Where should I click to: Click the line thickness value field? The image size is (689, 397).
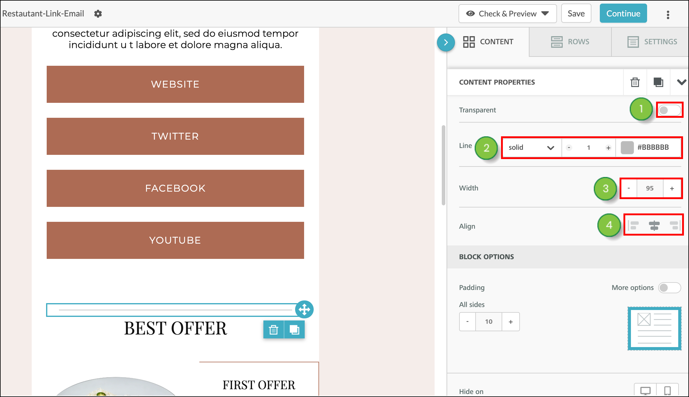[x=588, y=148]
